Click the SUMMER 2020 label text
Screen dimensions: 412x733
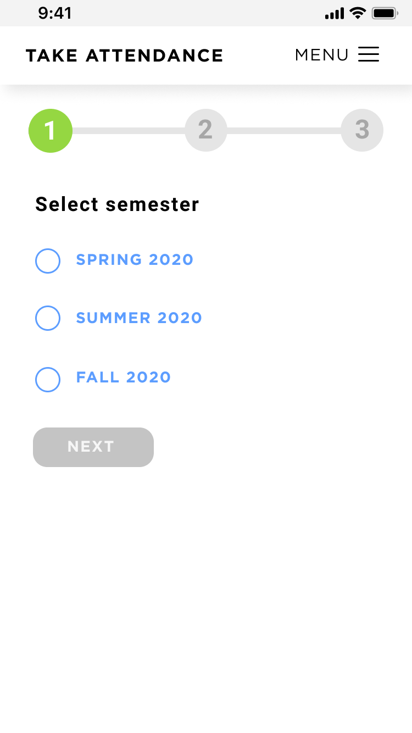(x=139, y=318)
